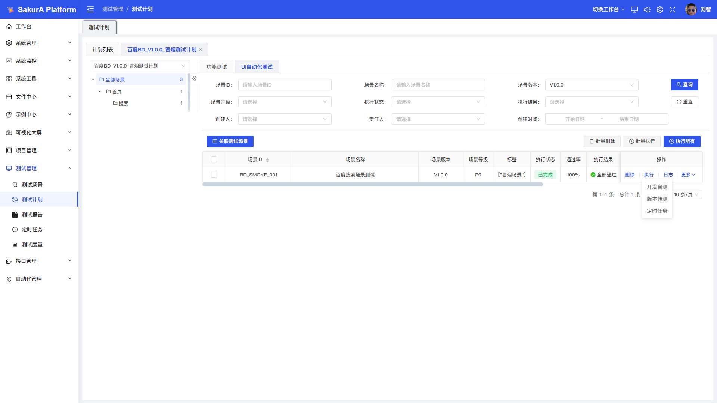Click the speaker announcement icon in header

pyautogui.click(x=647, y=10)
